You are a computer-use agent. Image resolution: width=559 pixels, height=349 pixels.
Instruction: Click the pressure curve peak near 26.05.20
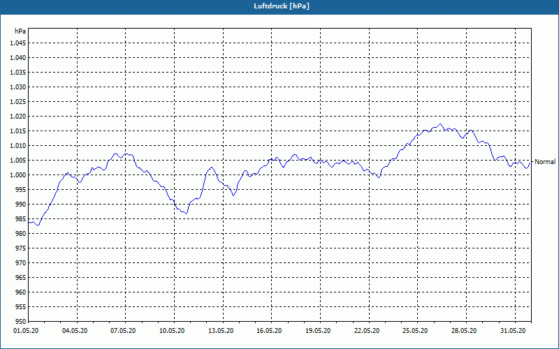[441, 124]
